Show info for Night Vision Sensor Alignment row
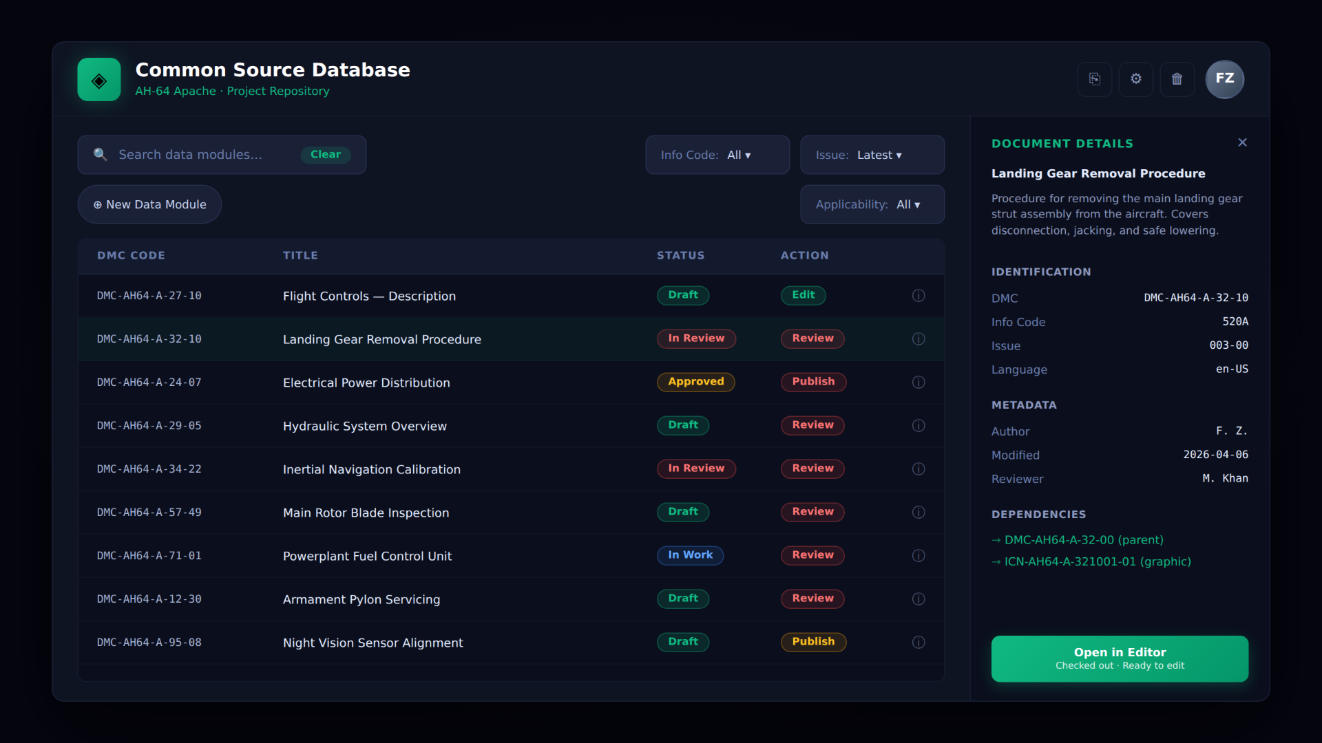The height and width of the screenshot is (743, 1322). click(919, 642)
